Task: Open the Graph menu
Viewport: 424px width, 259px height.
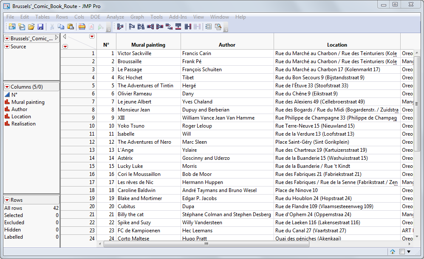Action: (137, 17)
